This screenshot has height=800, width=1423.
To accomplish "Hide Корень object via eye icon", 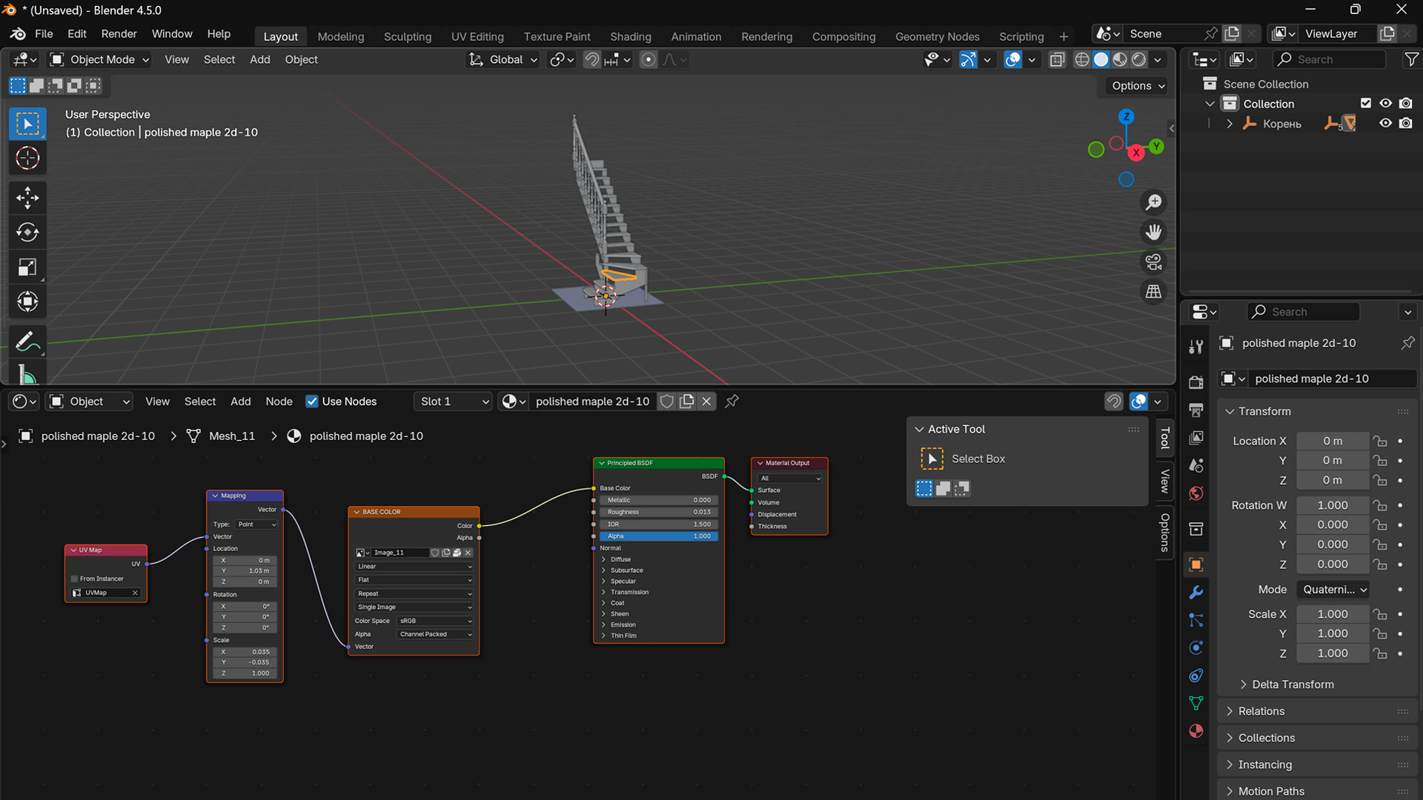I will click(x=1385, y=124).
